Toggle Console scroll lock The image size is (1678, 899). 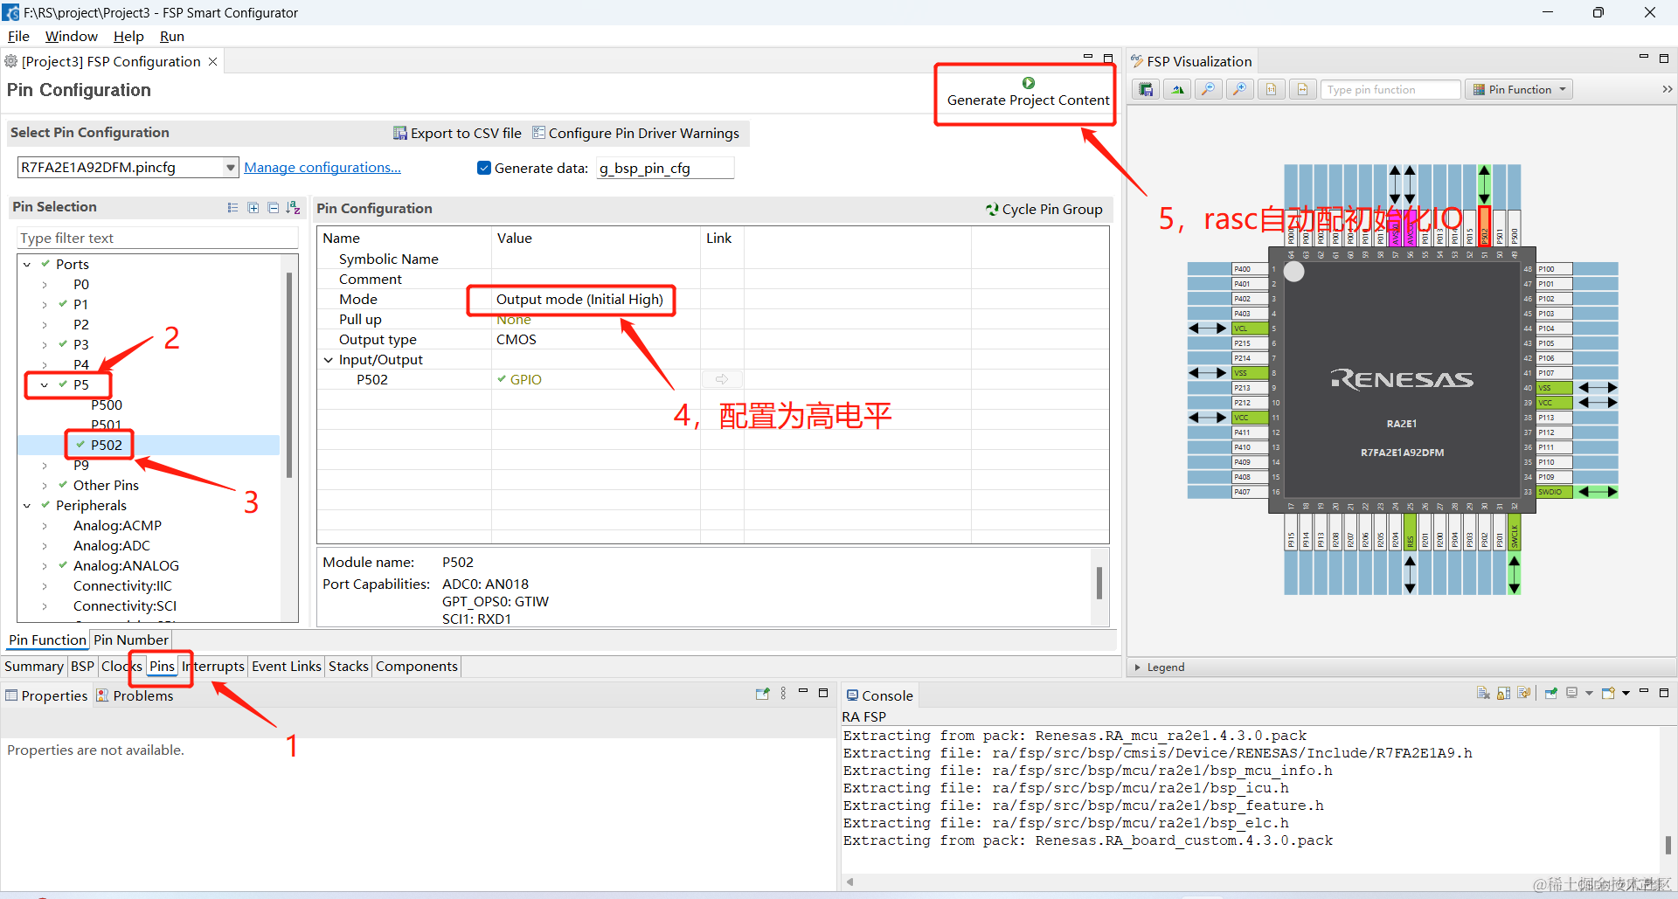[1503, 694]
